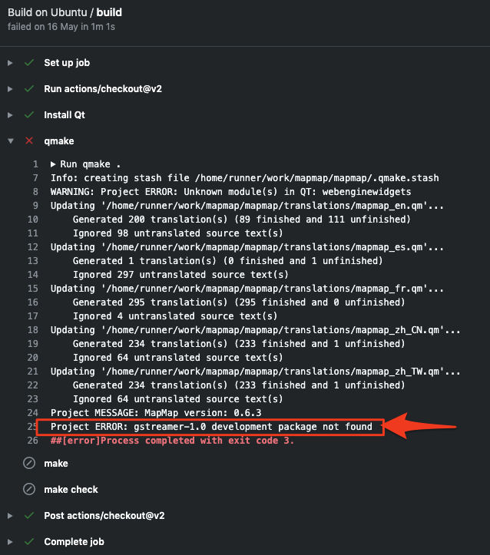Click the green check beside Set up job
490x555 pixels.
(x=29, y=63)
